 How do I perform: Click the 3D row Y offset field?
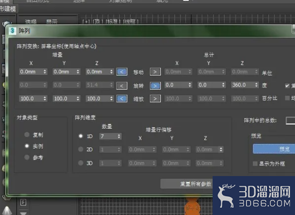(x=176, y=163)
